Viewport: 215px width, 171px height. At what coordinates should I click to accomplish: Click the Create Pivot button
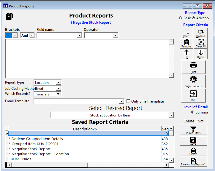coord(193,121)
